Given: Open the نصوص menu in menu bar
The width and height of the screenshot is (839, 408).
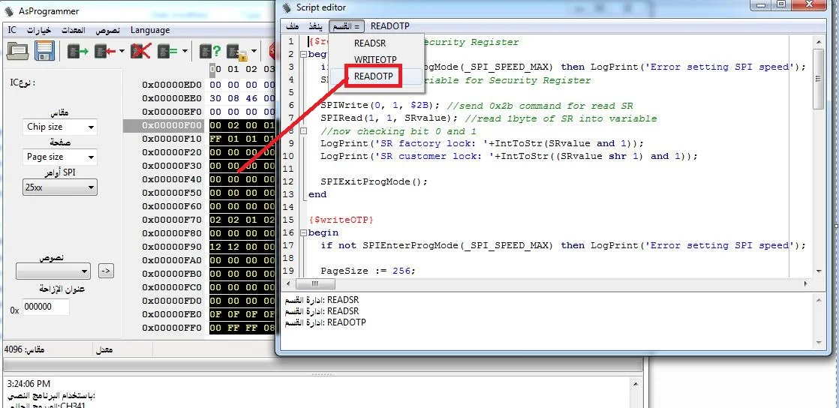Looking at the screenshot, I should (107, 30).
